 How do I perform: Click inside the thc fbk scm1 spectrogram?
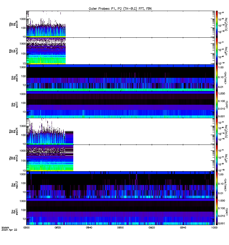(x=120, y=212)
